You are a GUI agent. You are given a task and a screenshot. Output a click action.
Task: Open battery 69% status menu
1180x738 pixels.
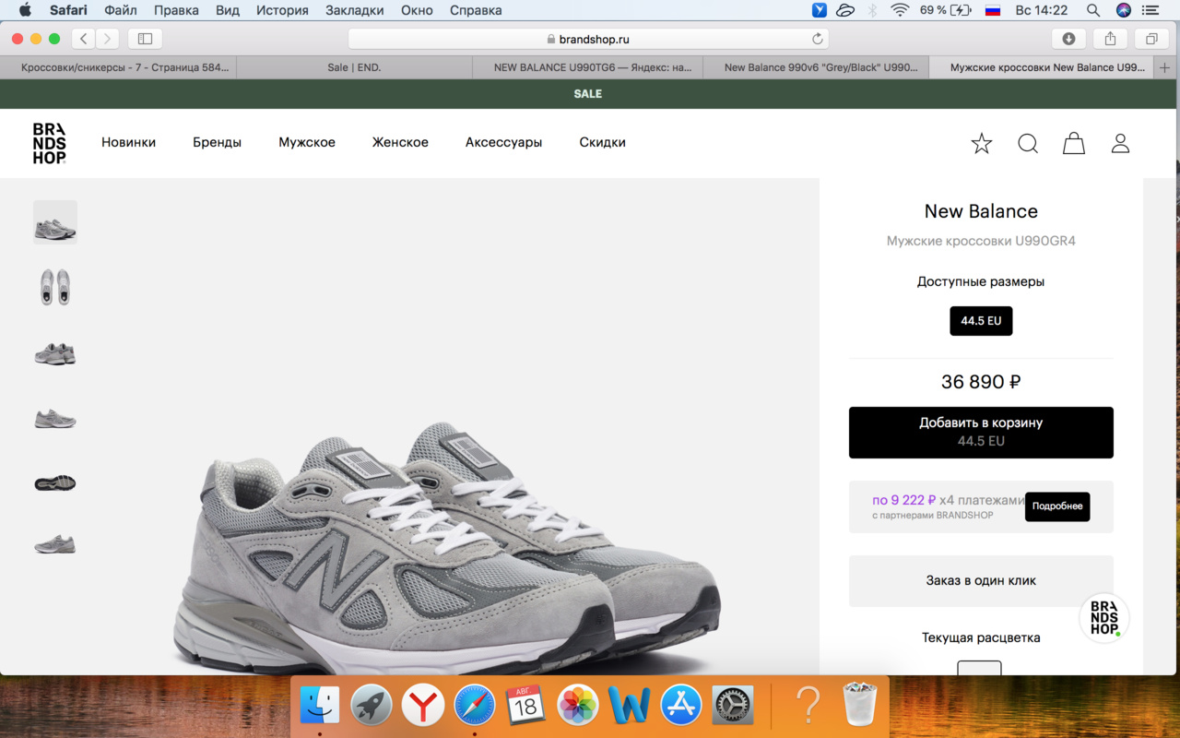pos(946,10)
